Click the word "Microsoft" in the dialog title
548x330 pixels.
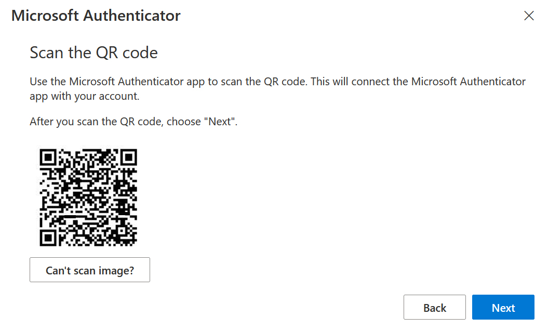coord(45,16)
